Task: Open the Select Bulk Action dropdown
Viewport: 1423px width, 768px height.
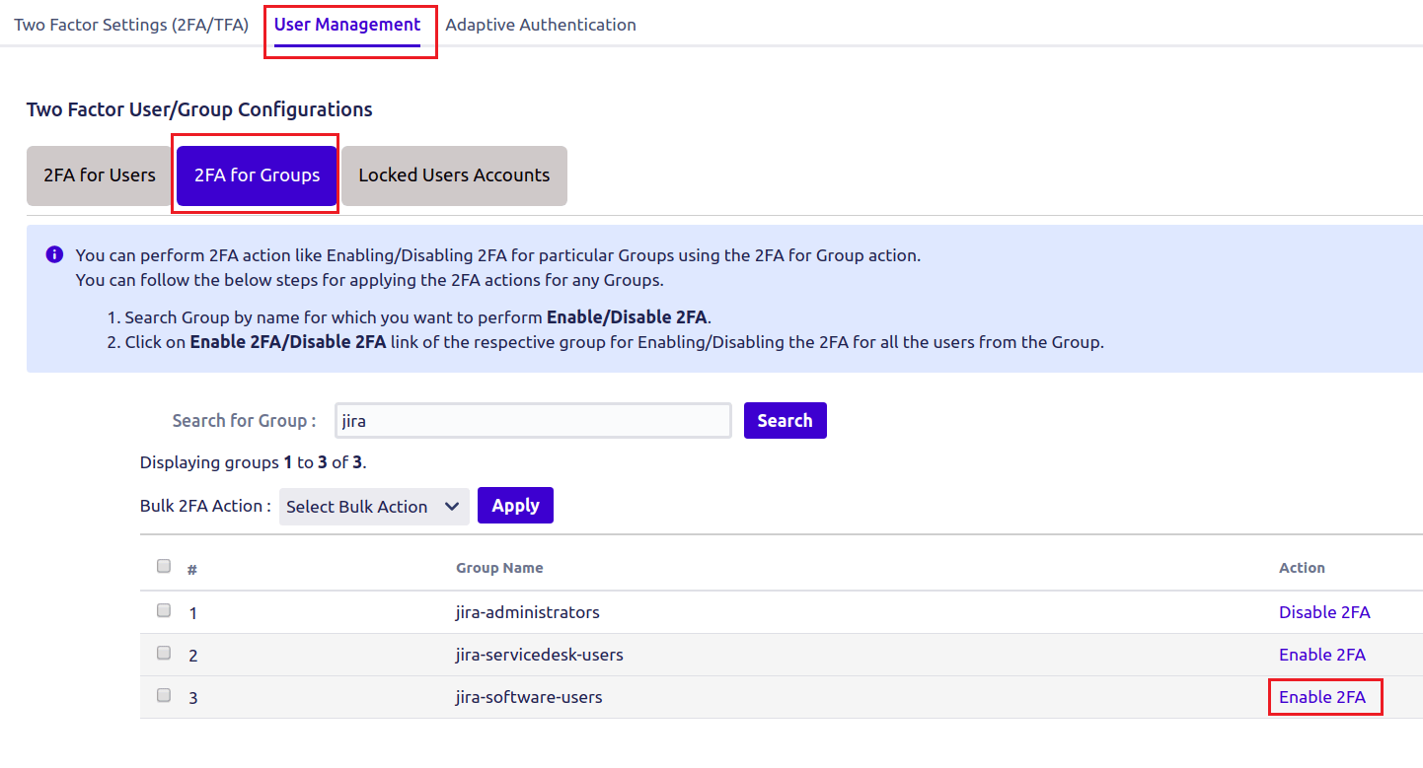Action: pos(373,507)
